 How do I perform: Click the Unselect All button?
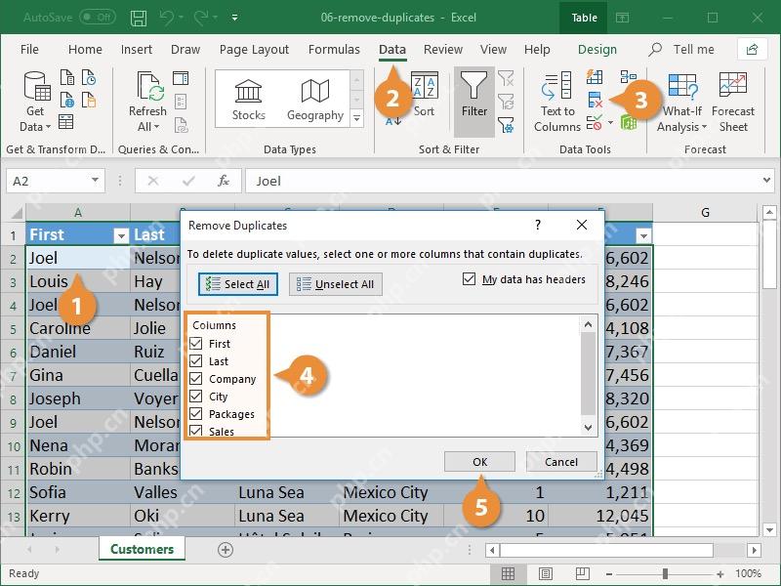click(335, 284)
